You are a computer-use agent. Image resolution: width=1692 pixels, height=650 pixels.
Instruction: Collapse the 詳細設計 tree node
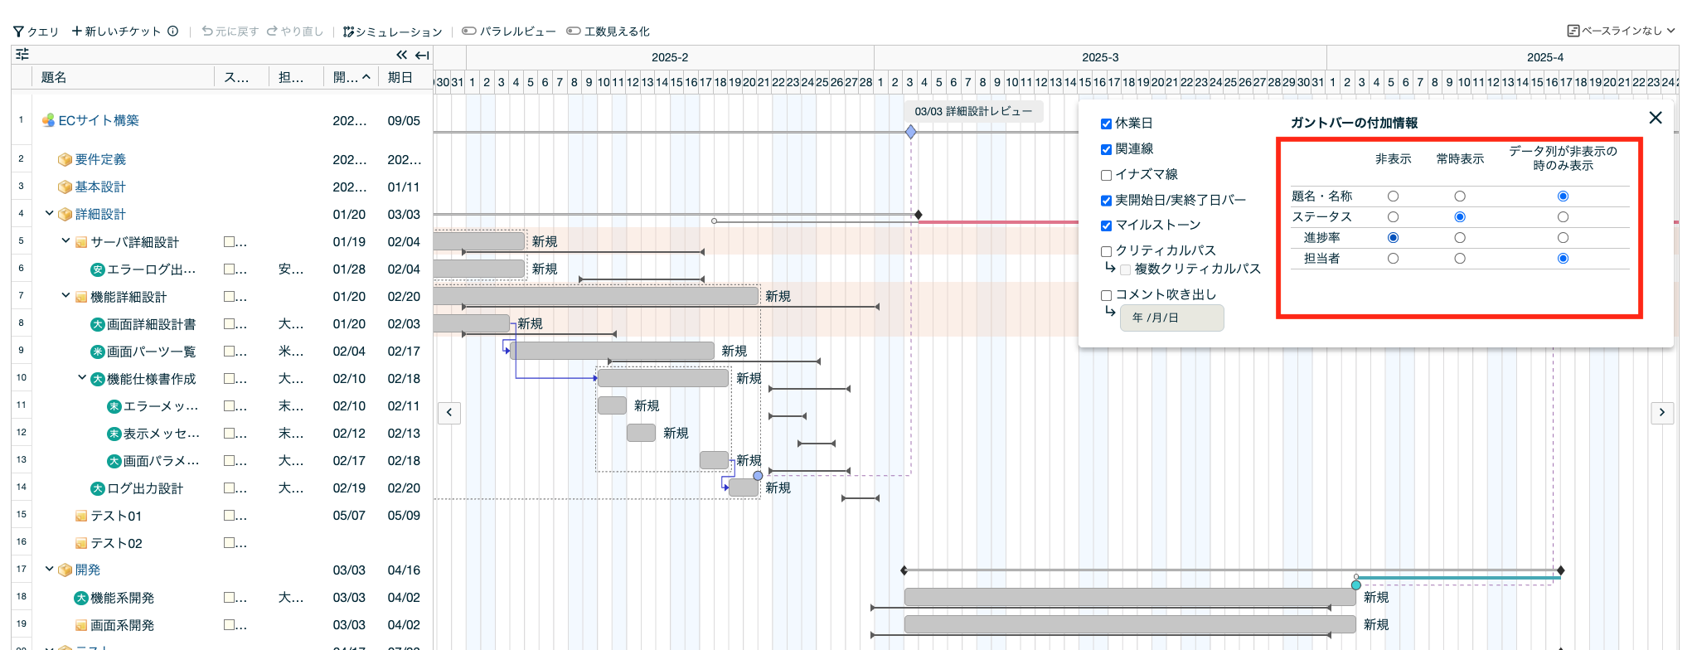pos(49,214)
